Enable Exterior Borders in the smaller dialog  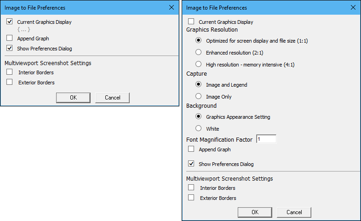[10, 82]
